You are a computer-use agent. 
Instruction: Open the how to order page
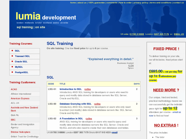click(125, 3)
